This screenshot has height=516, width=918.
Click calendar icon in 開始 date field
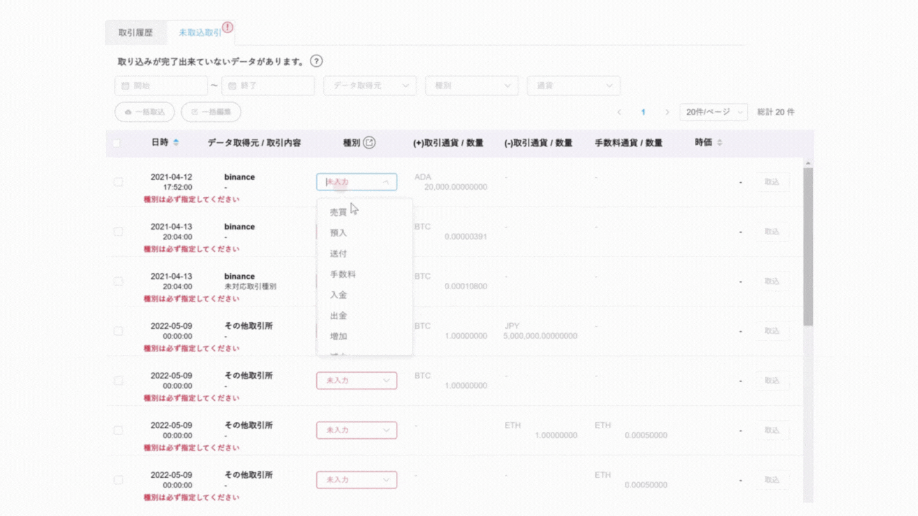click(125, 85)
